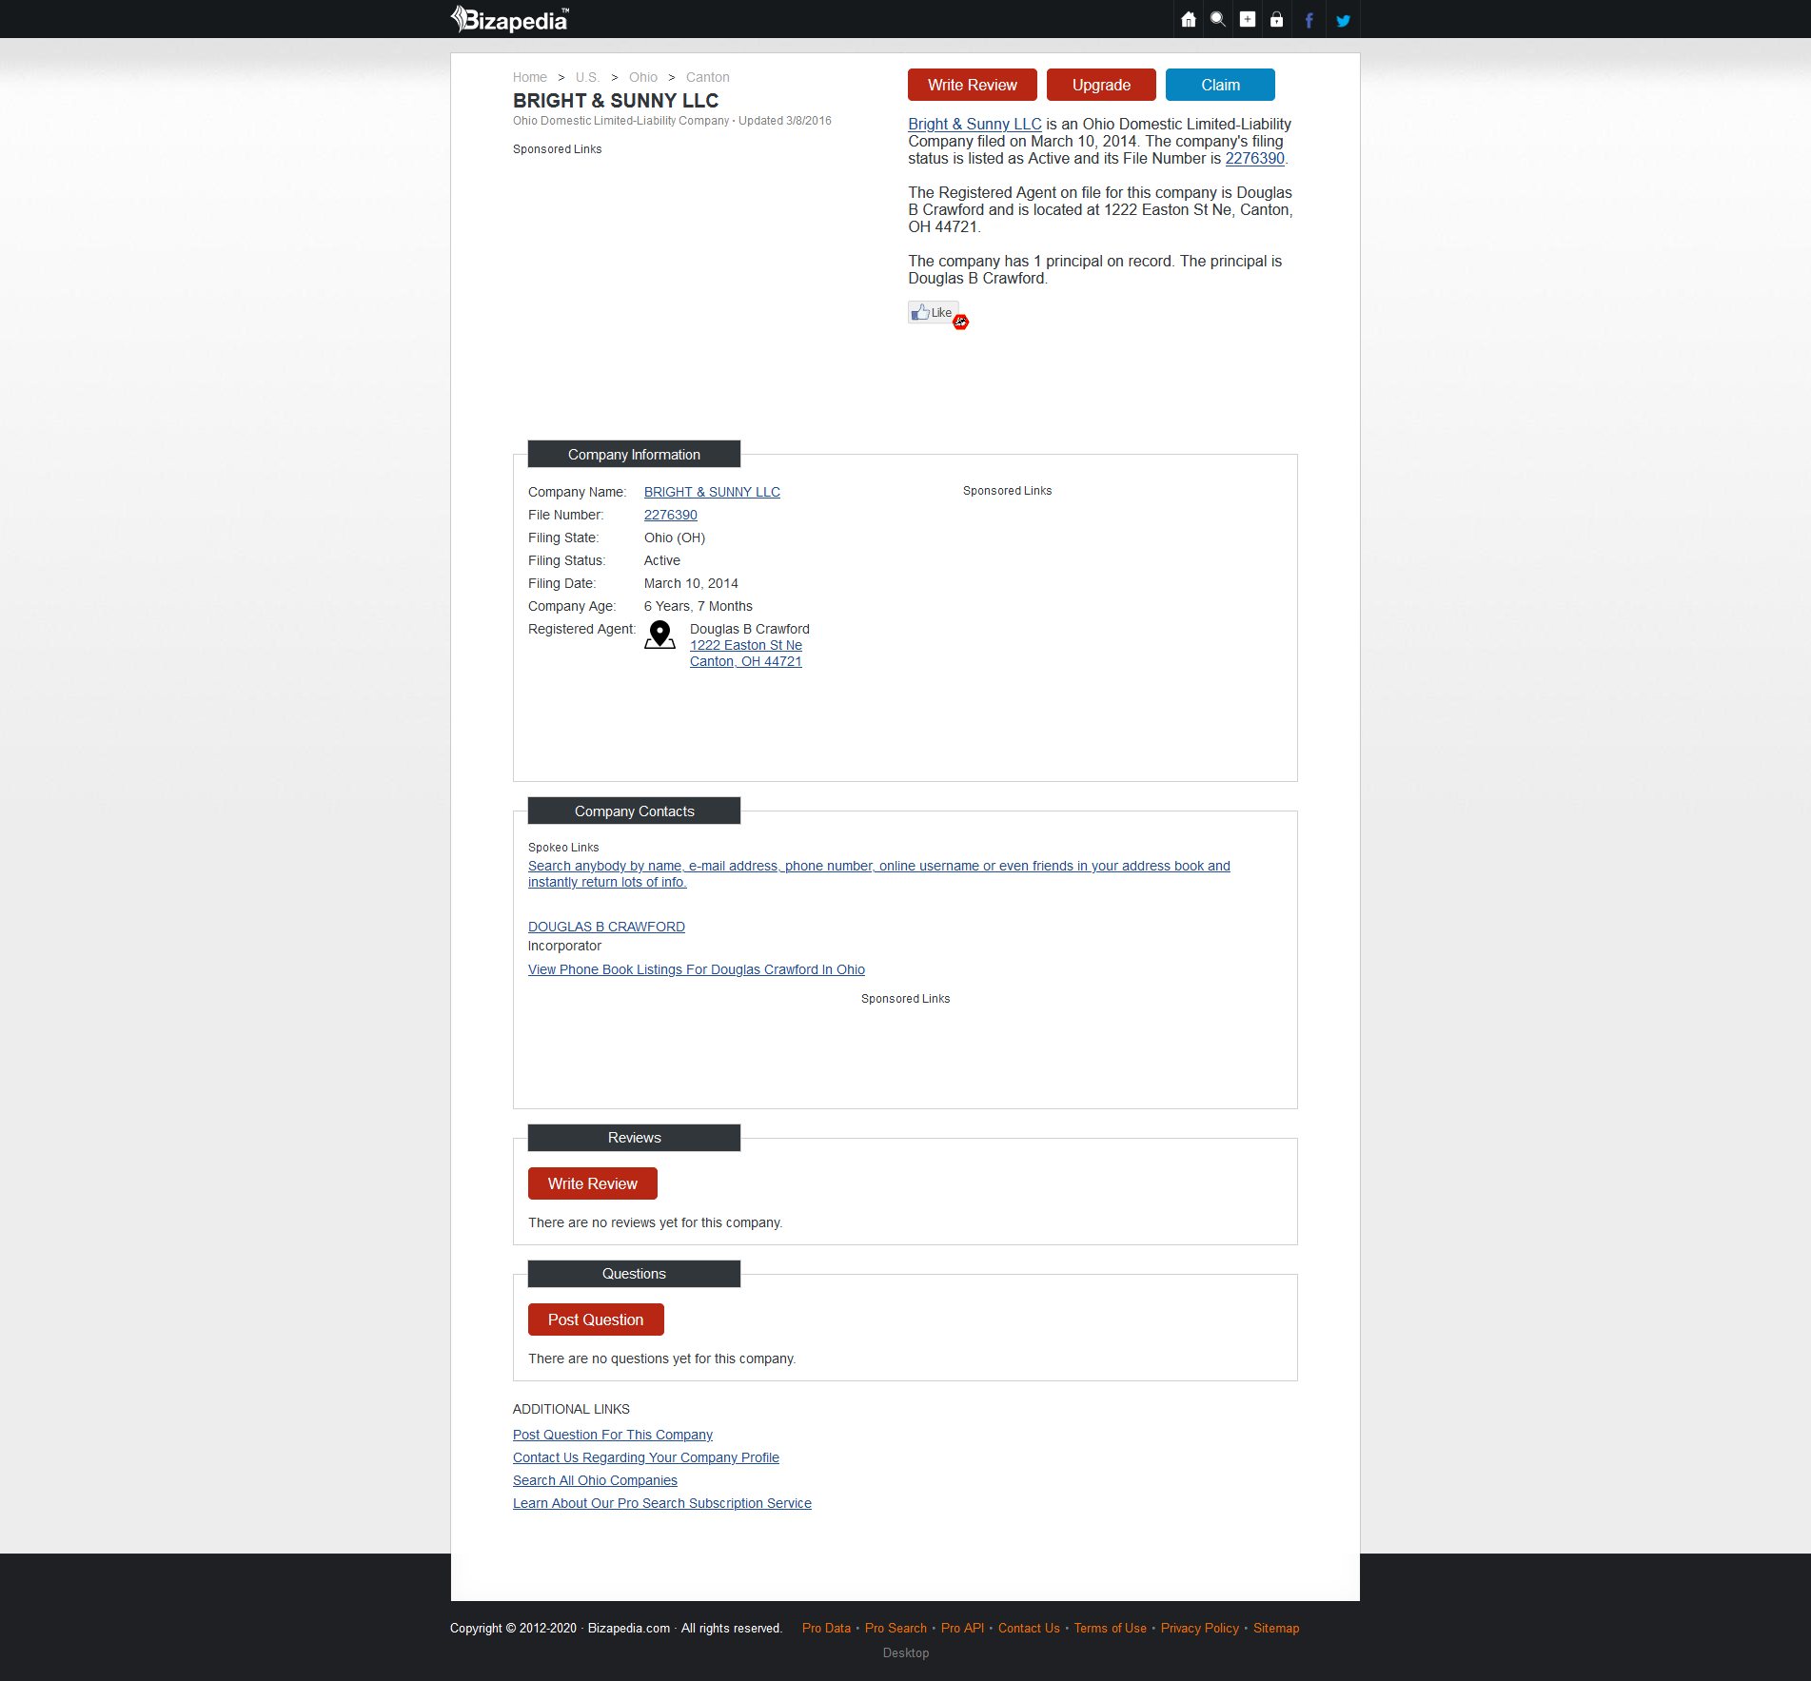Click the thumbs-up Like button
The image size is (1811, 1681).
pos(933,312)
